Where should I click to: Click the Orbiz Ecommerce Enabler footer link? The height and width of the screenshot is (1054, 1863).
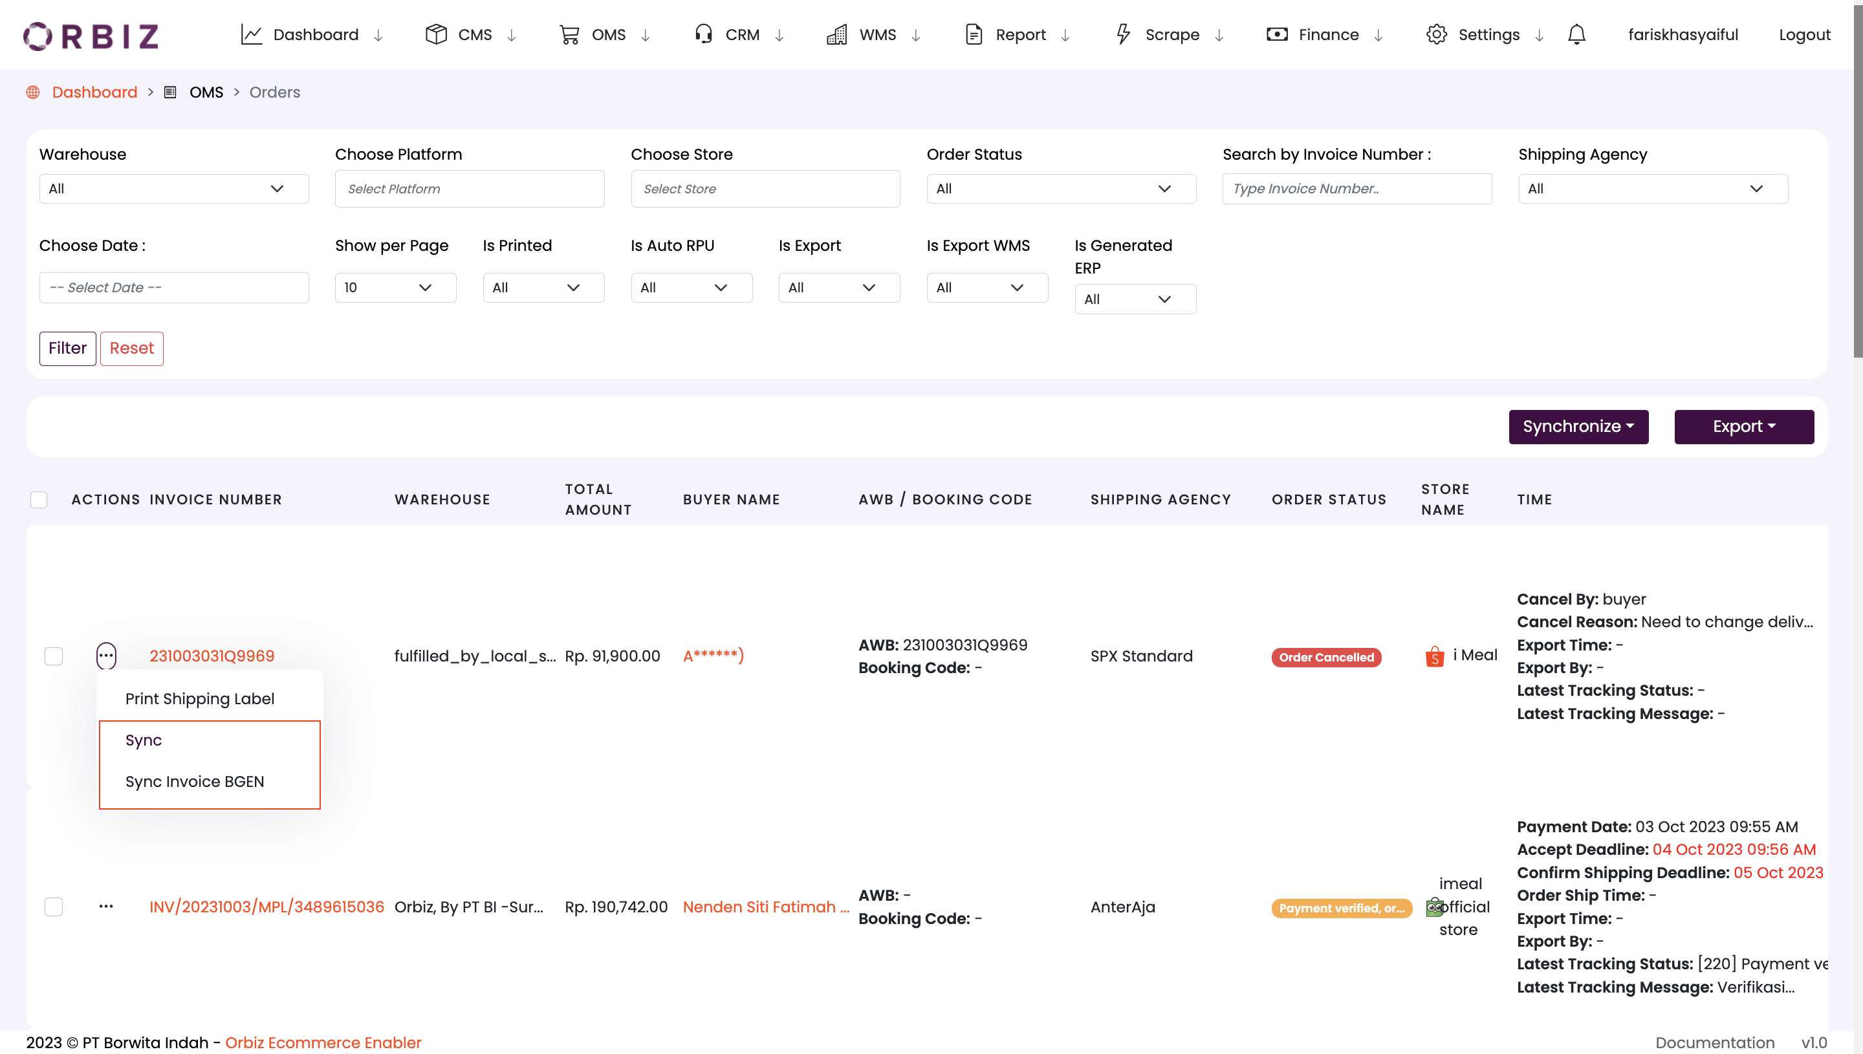point(323,1042)
